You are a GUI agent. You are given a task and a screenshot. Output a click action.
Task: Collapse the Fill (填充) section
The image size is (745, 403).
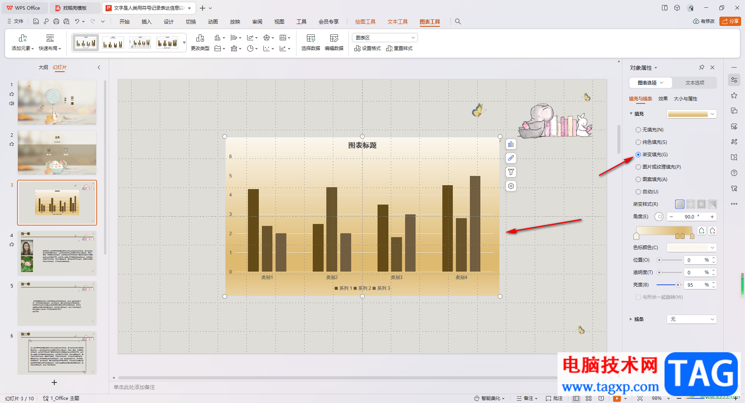point(631,114)
